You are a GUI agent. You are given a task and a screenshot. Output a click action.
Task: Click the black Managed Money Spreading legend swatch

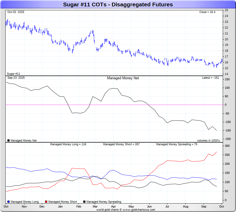[85, 202]
